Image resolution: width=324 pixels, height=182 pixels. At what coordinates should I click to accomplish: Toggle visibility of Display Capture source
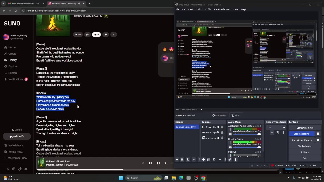(218, 127)
